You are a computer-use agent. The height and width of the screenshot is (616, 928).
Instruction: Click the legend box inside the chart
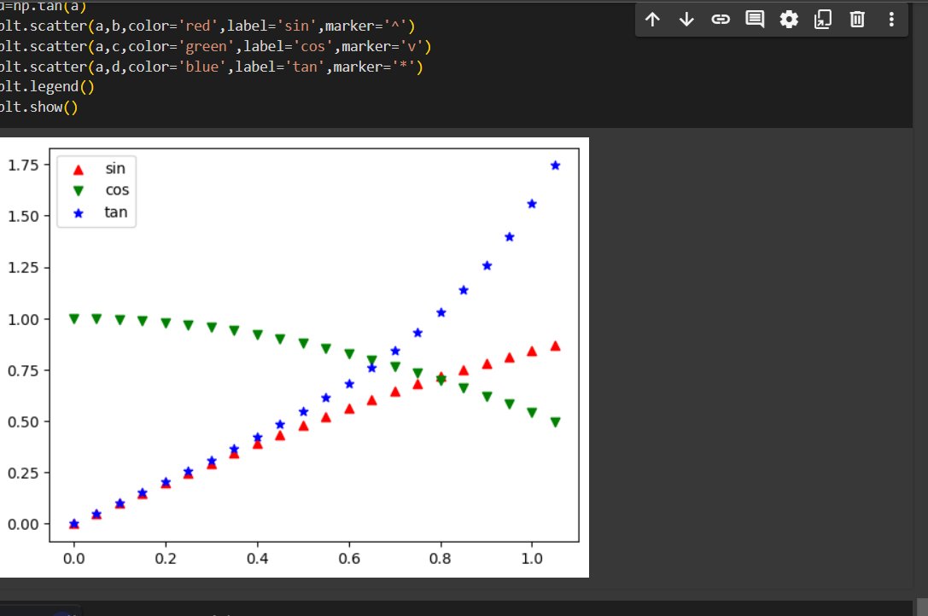point(96,189)
